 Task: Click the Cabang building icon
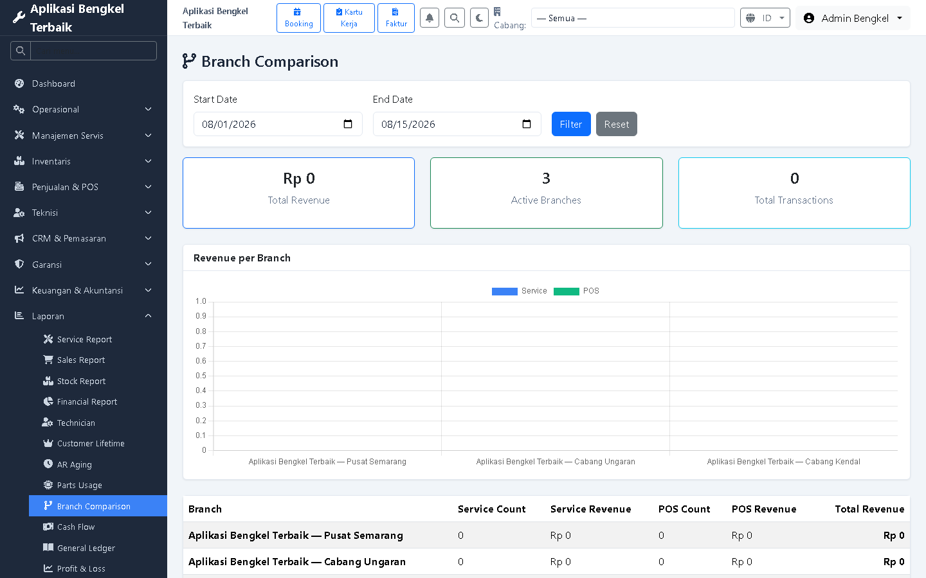(497, 12)
